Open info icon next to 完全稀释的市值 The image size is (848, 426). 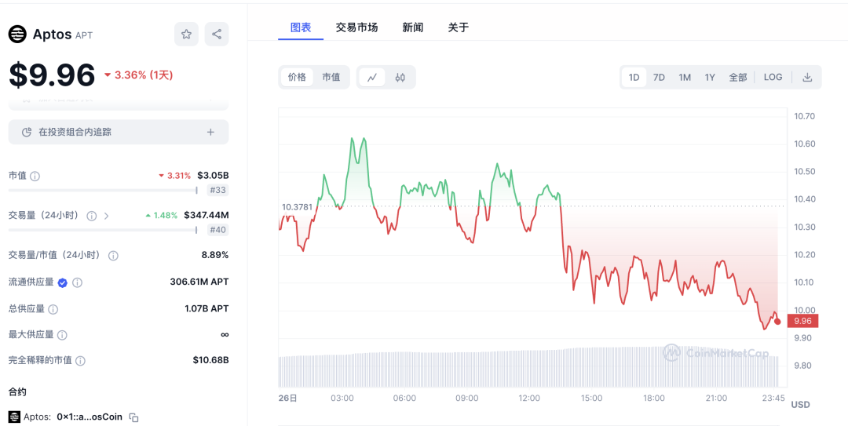click(x=80, y=361)
